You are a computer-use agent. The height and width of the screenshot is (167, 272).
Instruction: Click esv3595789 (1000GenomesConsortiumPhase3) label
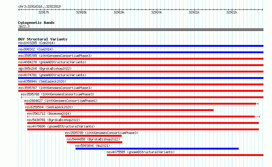(x=101, y=133)
